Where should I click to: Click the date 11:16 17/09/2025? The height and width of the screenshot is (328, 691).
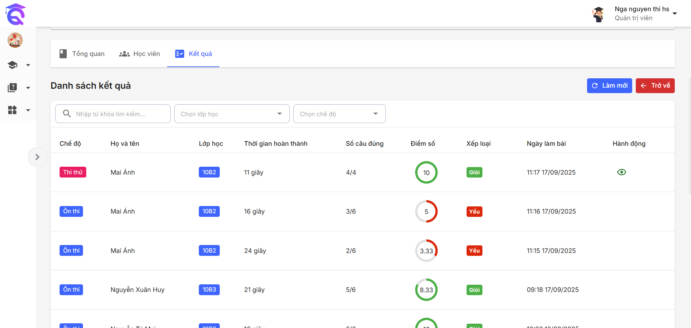point(551,211)
